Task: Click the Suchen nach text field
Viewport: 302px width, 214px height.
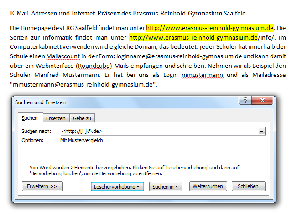Action: pyautogui.click(x=158, y=131)
